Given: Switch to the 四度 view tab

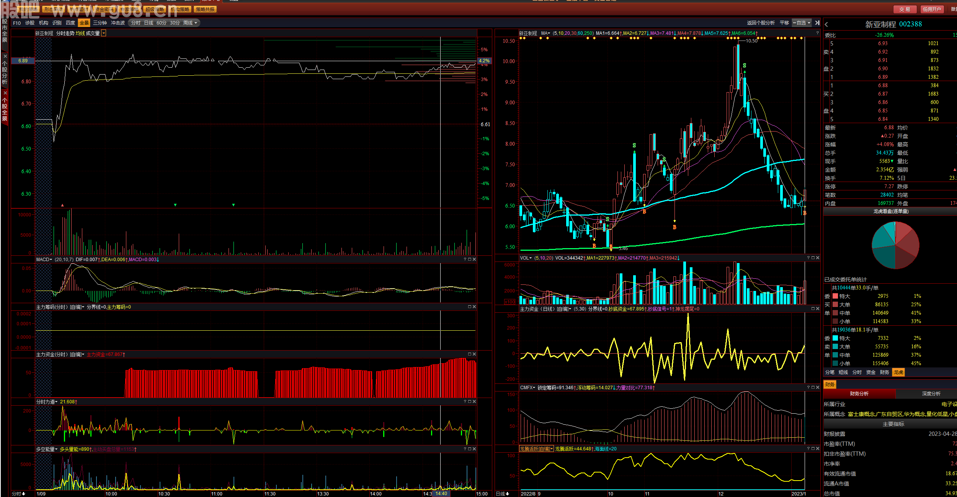Looking at the screenshot, I should tap(70, 23).
